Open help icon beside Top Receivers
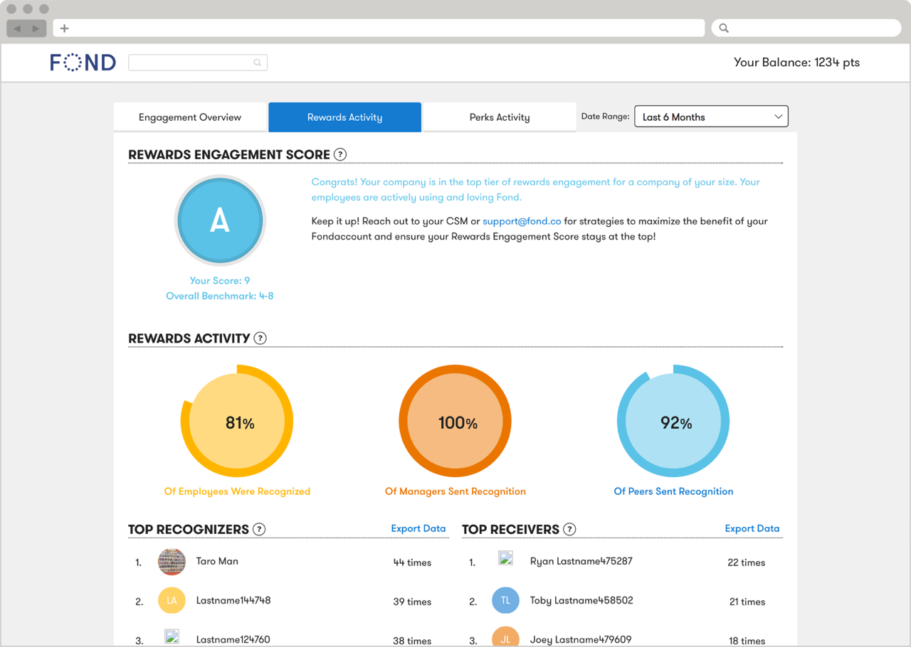 [x=569, y=529]
